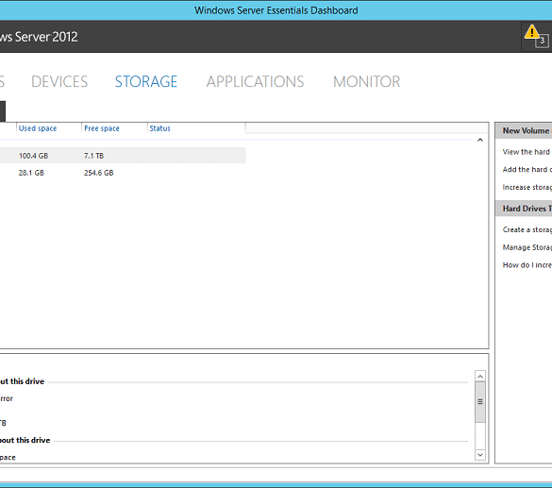Switch to the DEVICES tab
Screen dimensions: 552x488
(x=59, y=82)
